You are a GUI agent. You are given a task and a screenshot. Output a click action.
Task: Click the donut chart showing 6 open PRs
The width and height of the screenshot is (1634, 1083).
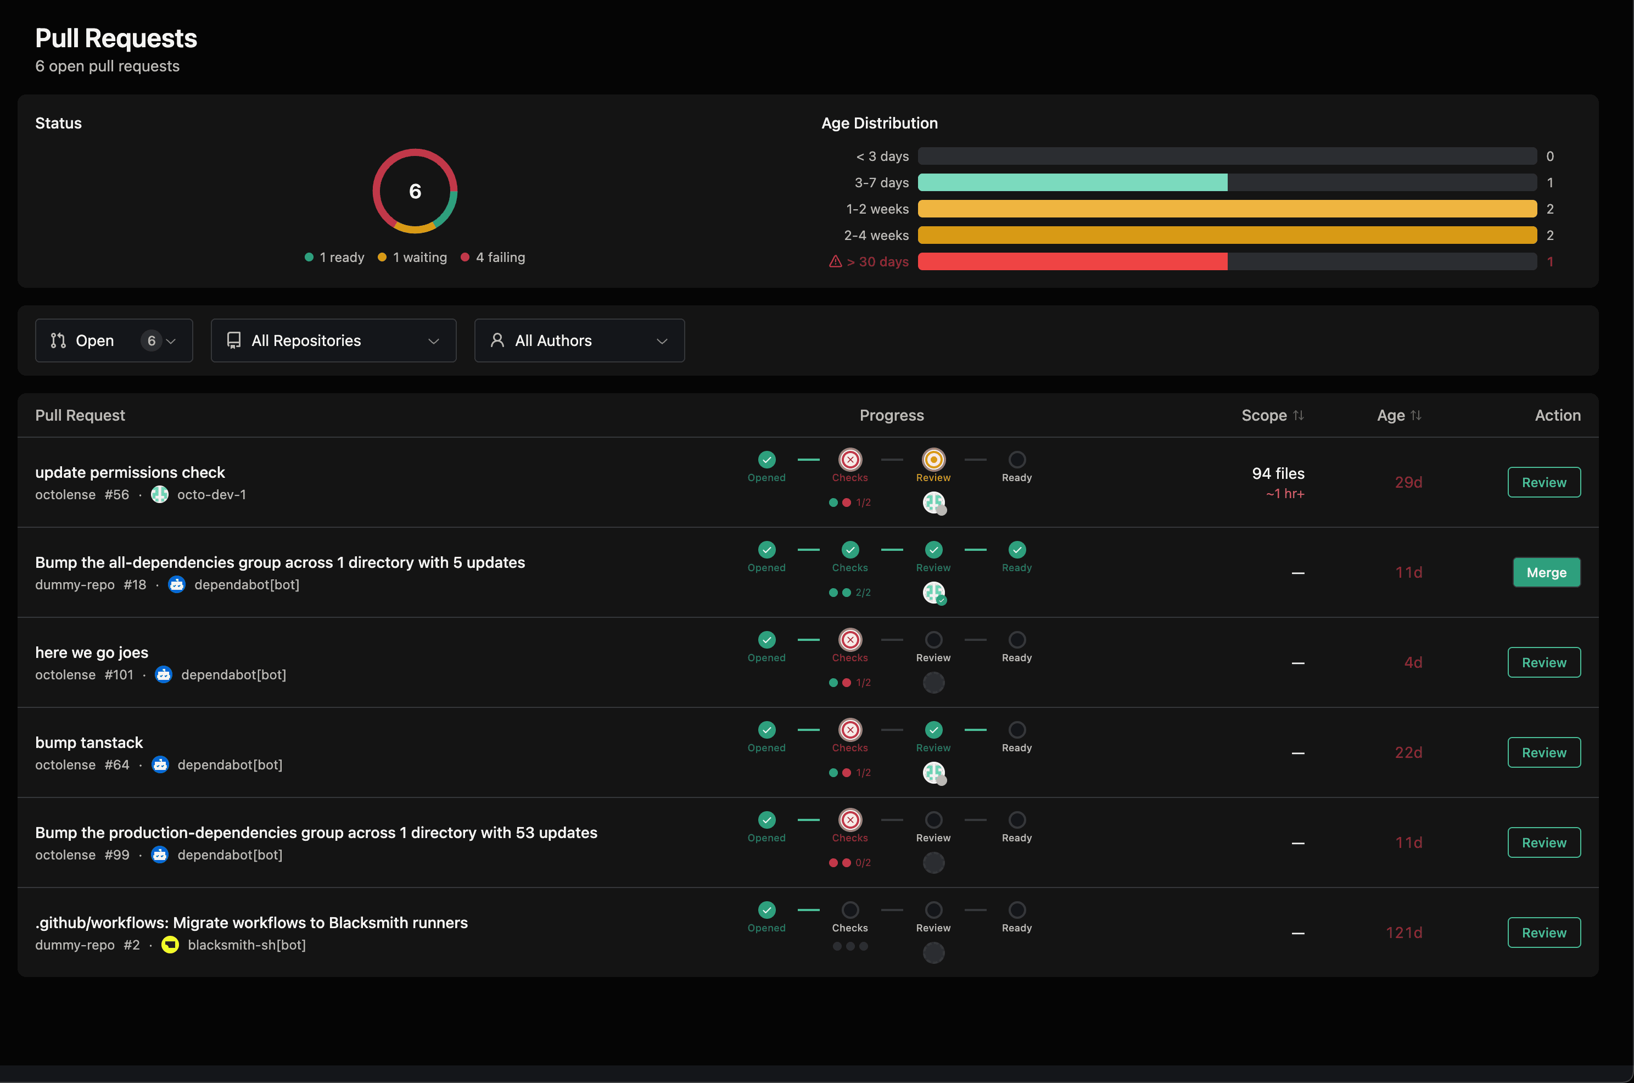pyautogui.click(x=414, y=191)
